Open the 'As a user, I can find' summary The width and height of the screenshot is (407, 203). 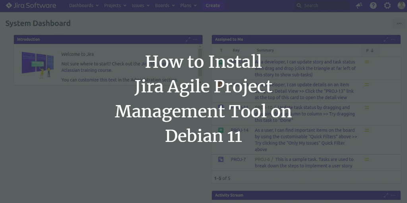click(306, 140)
